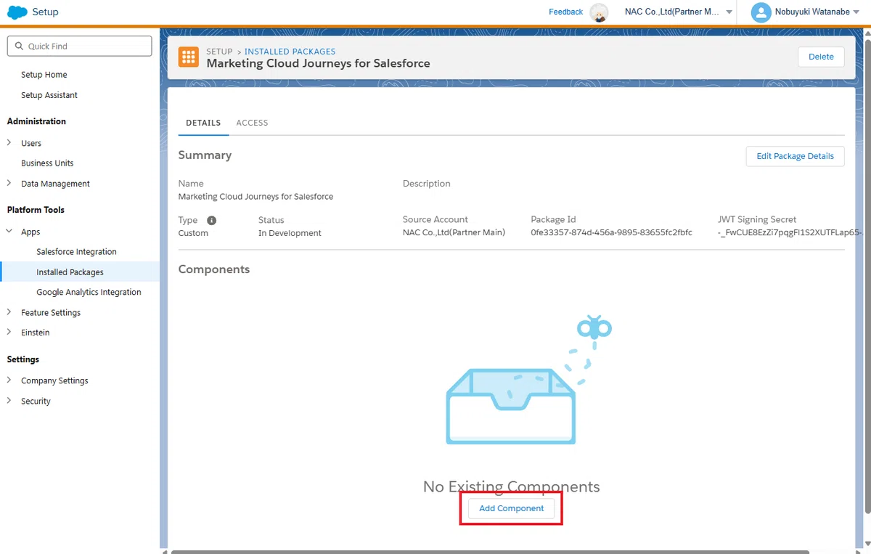Screen dimensions: 871x554
Task: Expand the Einstein section chevron
Action: click(x=9, y=333)
